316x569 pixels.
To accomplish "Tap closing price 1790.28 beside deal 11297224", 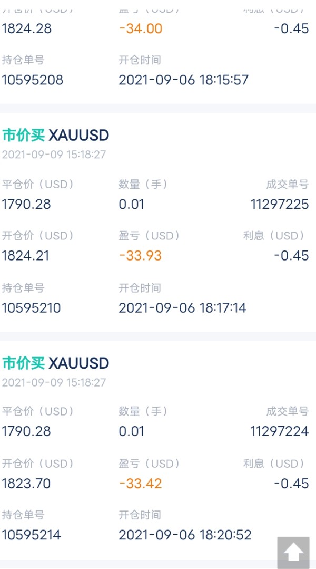I will 26,431.
